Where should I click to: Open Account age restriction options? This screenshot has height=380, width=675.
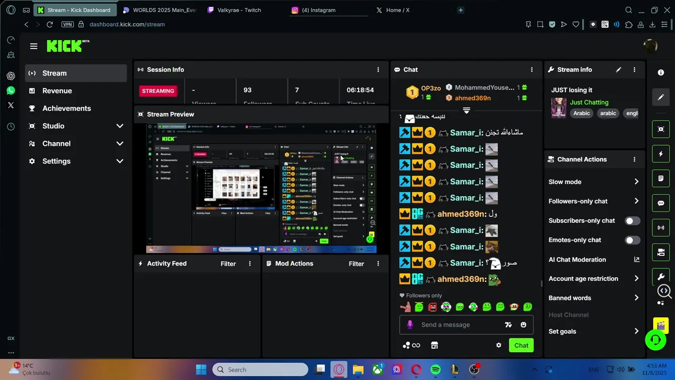pos(594,279)
